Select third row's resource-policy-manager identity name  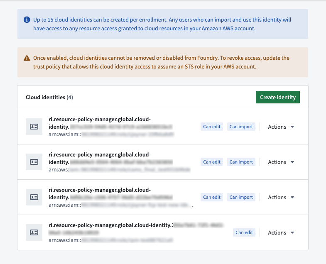(x=110, y=193)
